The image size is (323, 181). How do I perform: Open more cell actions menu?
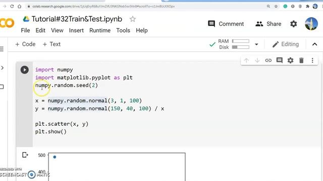pos(312,60)
